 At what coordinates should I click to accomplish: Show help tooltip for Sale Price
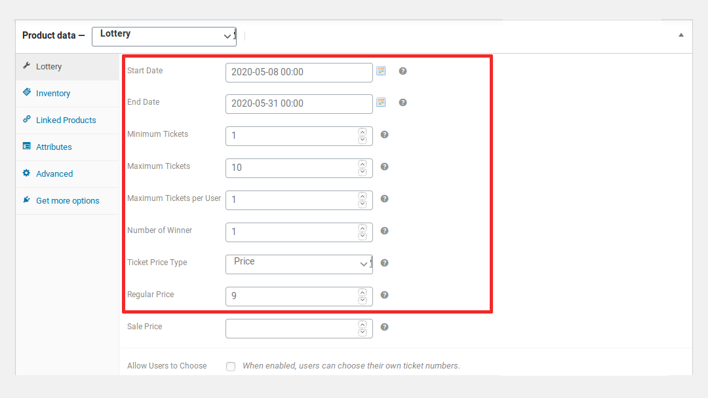(384, 327)
